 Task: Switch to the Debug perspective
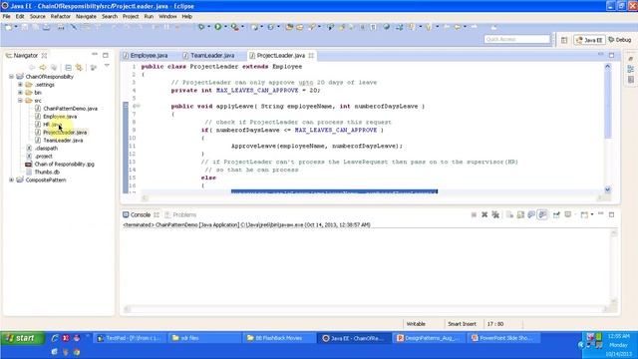pos(620,40)
